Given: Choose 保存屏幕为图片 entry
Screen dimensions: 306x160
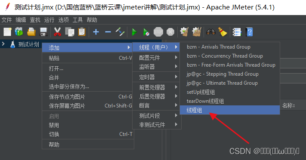Looking at the screenshot, I should click(x=87, y=106).
